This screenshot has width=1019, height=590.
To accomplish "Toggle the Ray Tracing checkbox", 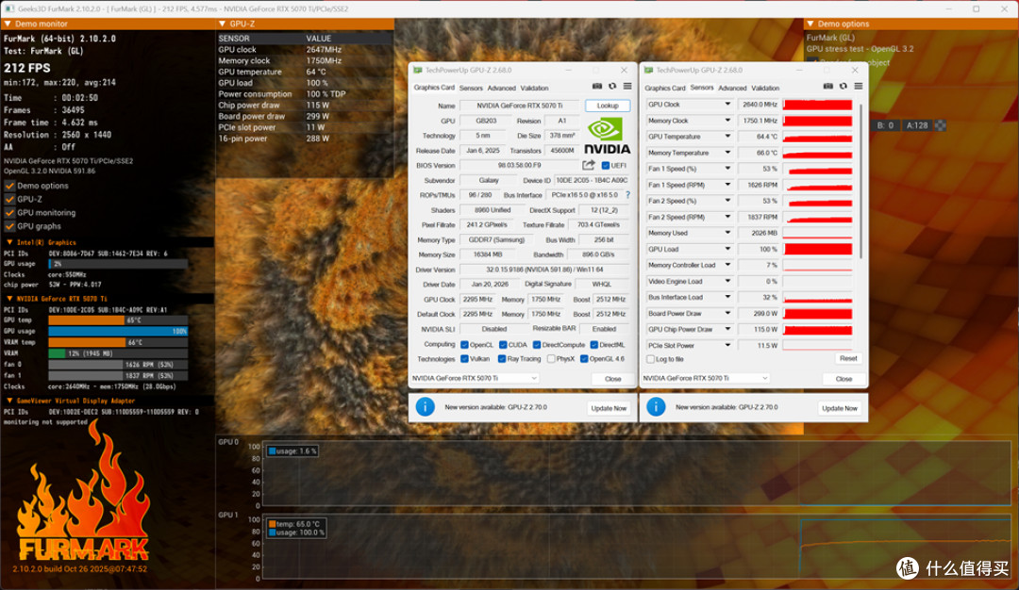I will [x=502, y=358].
